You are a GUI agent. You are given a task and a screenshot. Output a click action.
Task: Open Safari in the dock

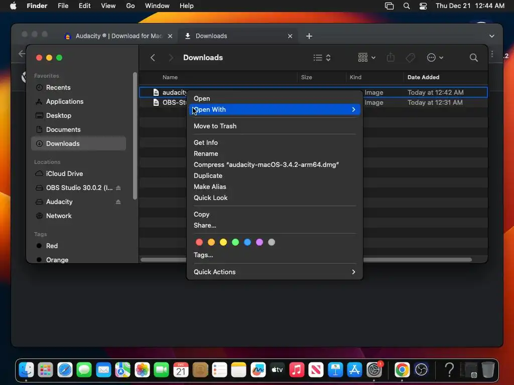(x=65, y=370)
